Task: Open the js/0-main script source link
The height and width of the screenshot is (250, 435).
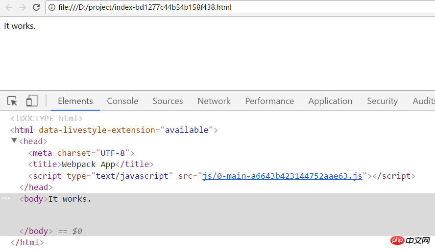Action: pos(282,176)
